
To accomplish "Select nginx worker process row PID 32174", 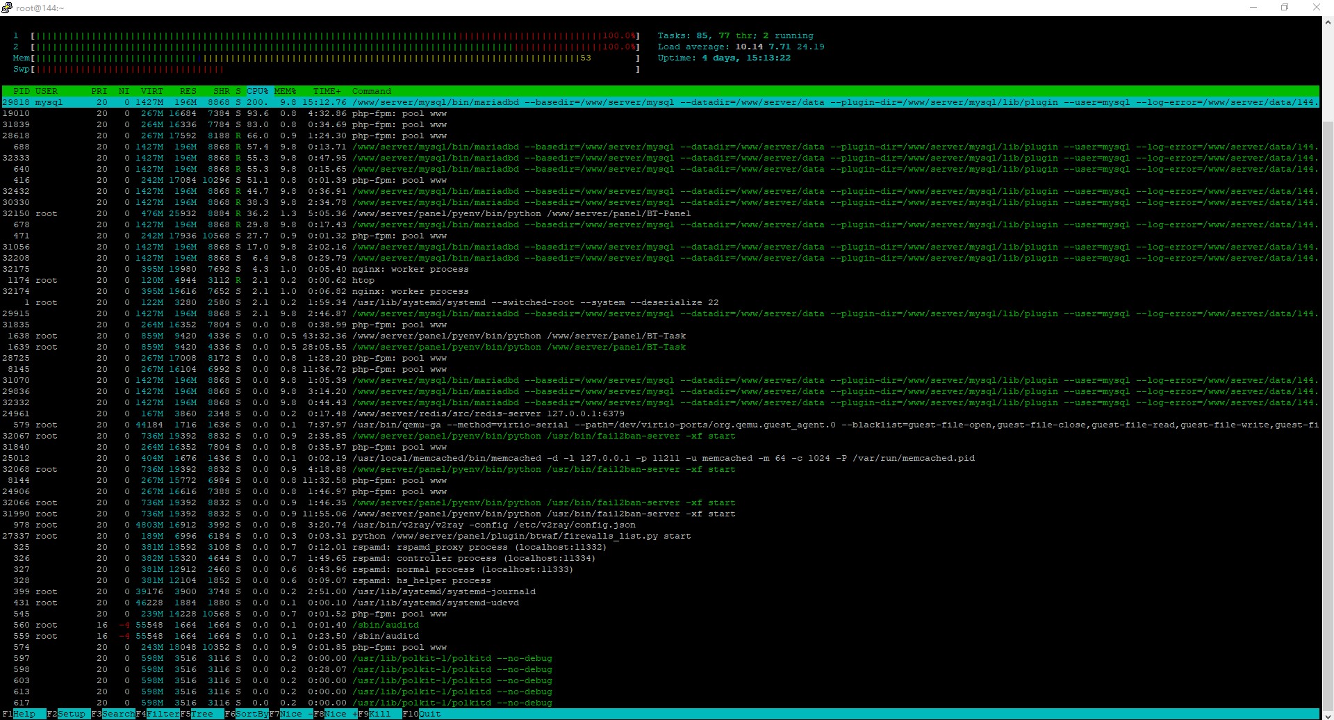I will point(660,291).
